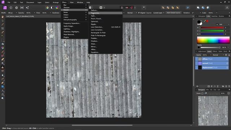
Task: Choose Twirl from Distort submenu
Action: click(x=105, y=16)
